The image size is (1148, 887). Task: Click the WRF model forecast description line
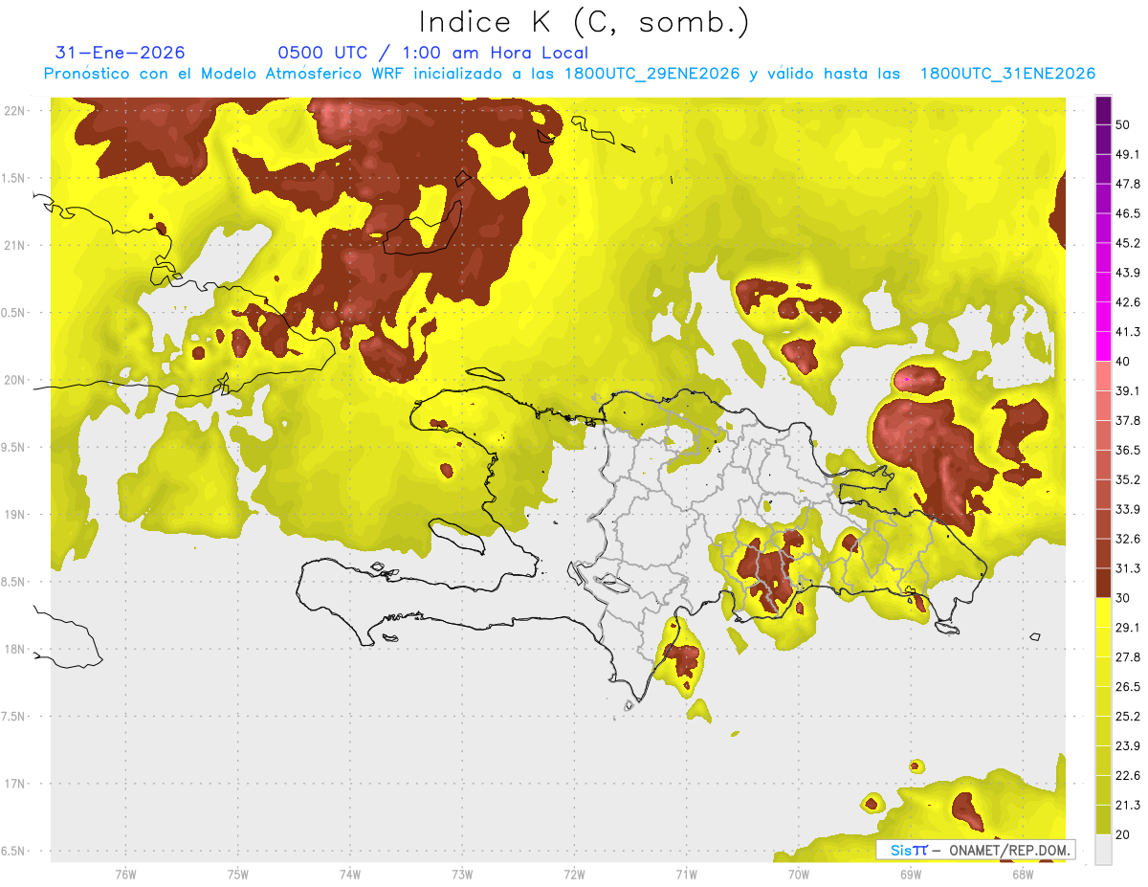[x=569, y=74]
